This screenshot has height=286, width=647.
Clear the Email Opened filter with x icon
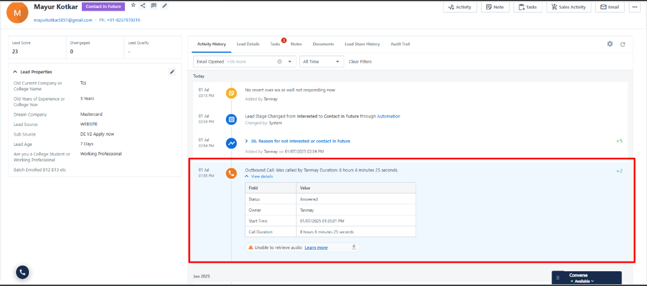coord(279,61)
